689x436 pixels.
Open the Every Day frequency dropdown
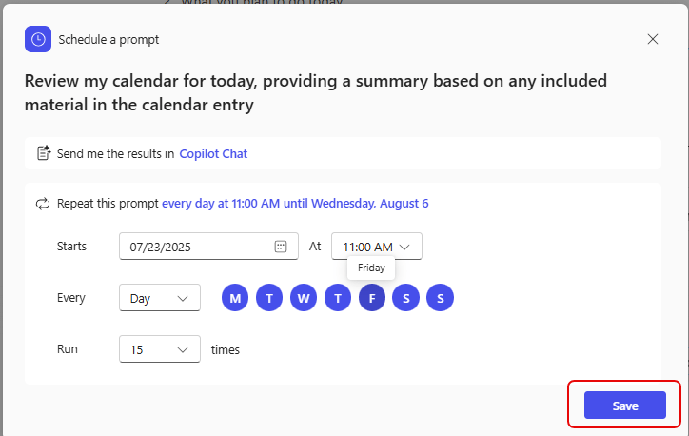click(159, 298)
